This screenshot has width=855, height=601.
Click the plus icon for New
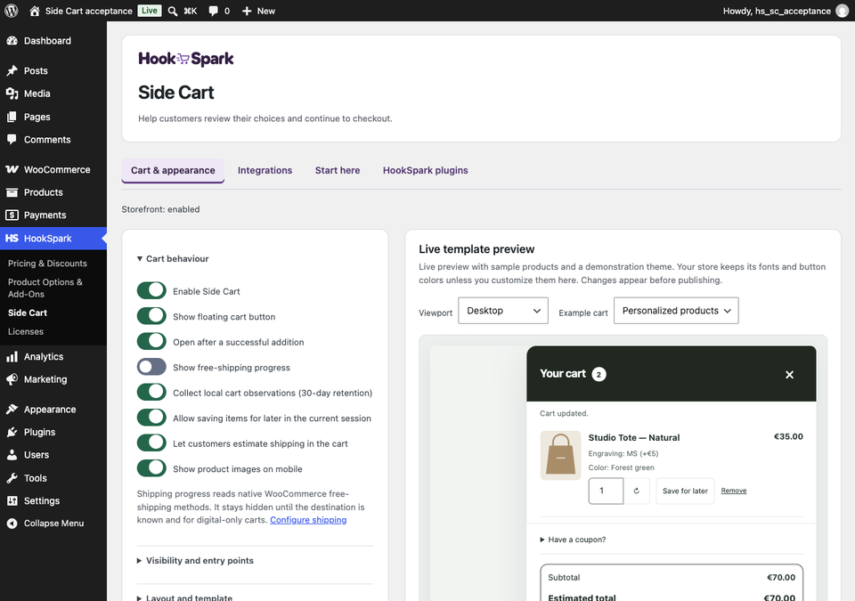click(x=247, y=11)
